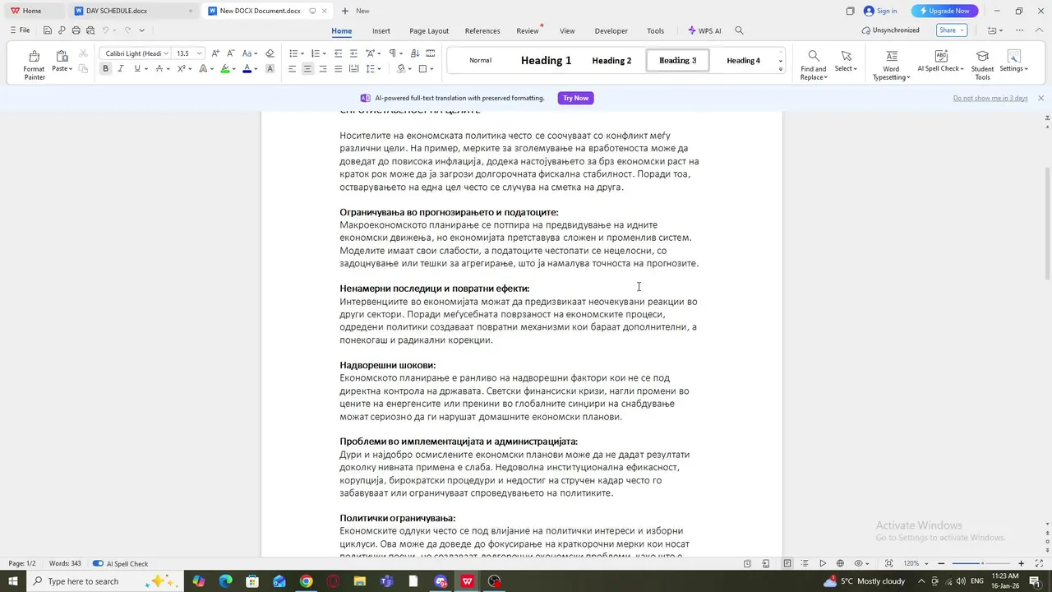The width and height of the screenshot is (1052, 592).
Task: Apply numbered list
Action: (x=315, y=53)
